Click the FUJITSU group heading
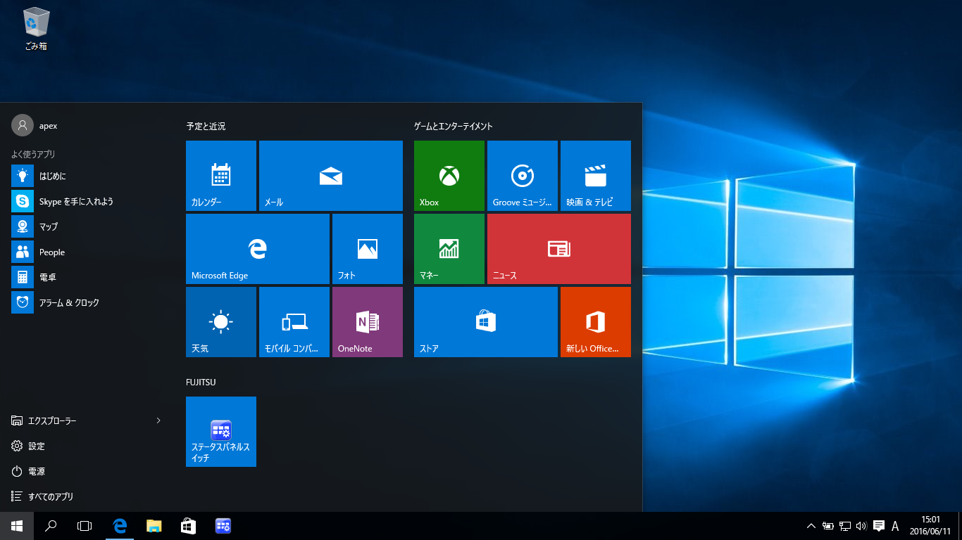This screenshot has width=962, height=540. [201, 382]
